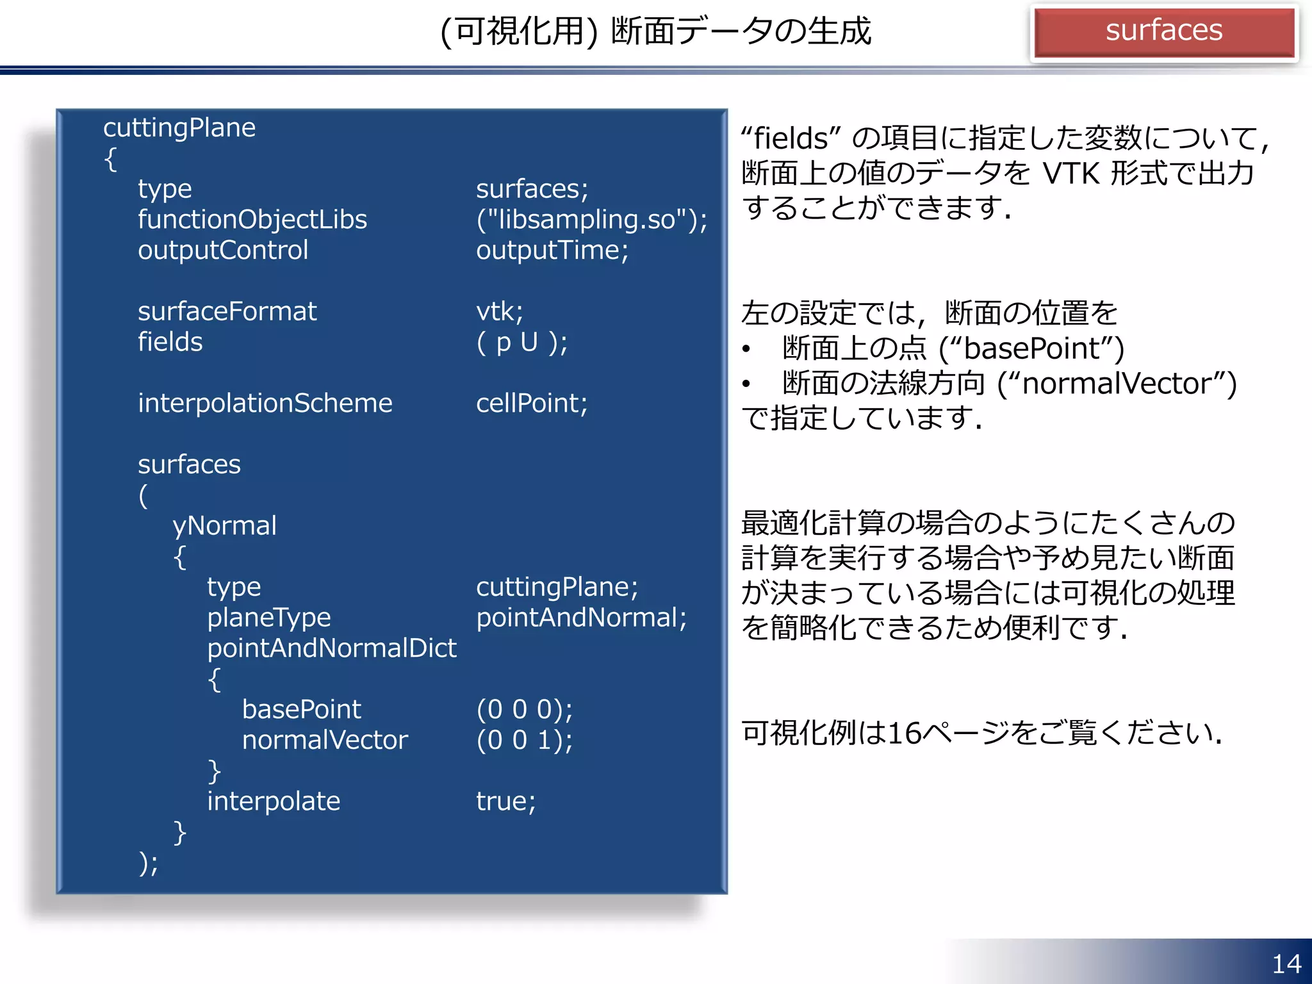Image resolution: width=1312 pixels, height=984 pixels.
Task: Click the surfaces; type value
Action: (532, 189)
